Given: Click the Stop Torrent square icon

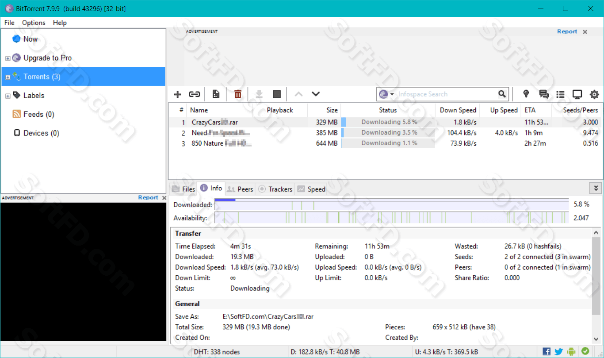Looking at the screenshot, I should (277, 94).
